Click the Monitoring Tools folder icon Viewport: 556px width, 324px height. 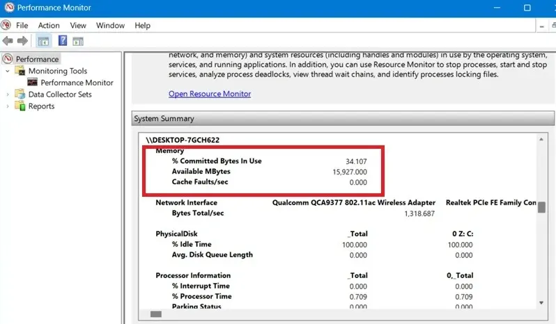click(20, 71)
